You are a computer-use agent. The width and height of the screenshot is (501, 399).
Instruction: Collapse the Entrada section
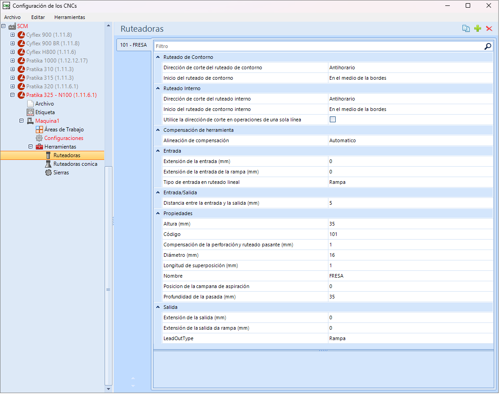point(158,151)
